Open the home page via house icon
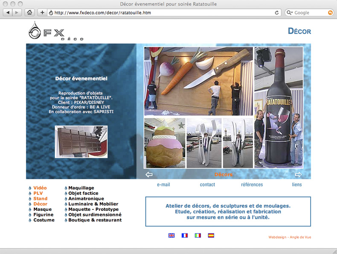 [x=29, y=12]
